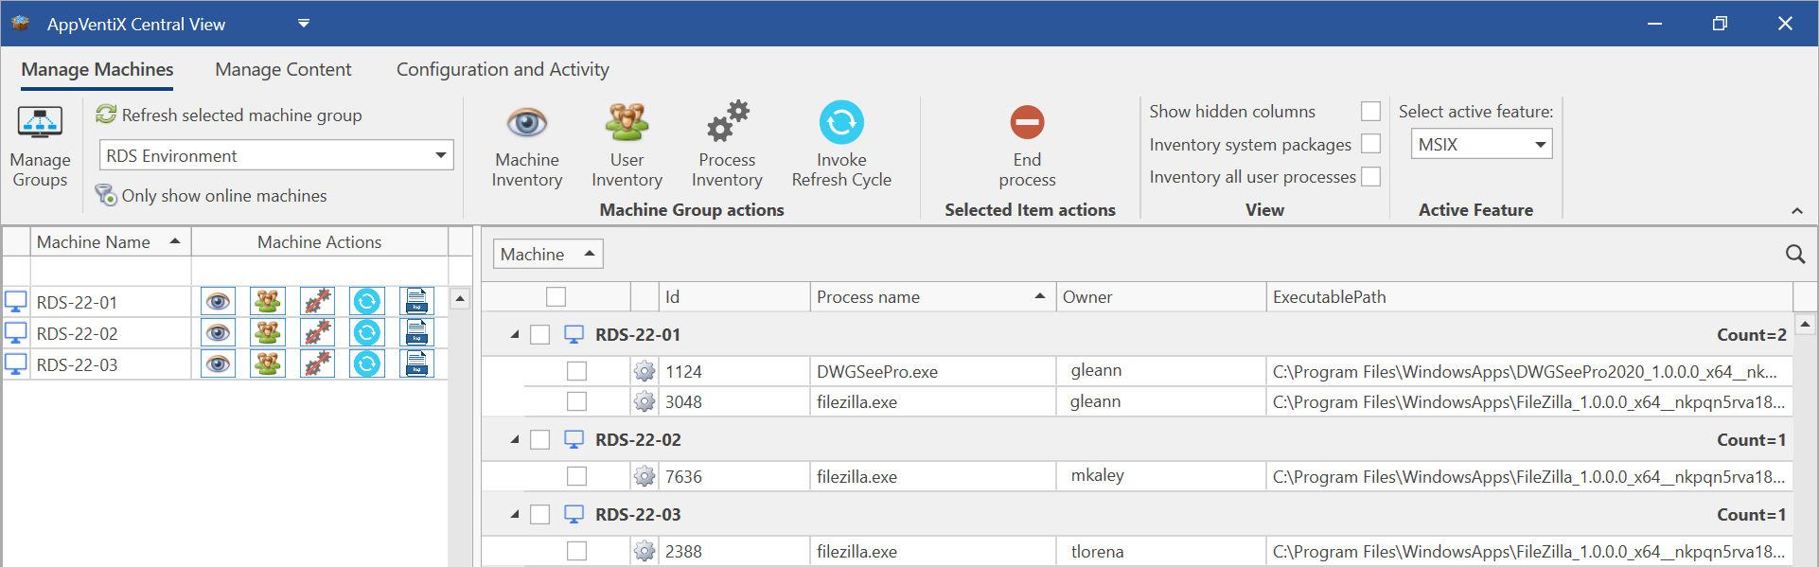Open Machine Inventory from the ribbon
The height and width of the screenshot is (567, 1819).
pyautogui.click(x=526, y=144)
